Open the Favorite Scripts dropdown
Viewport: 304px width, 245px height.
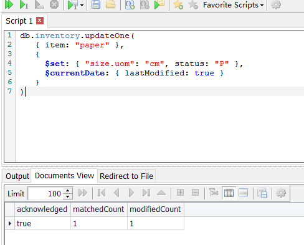tap(233, 5)
